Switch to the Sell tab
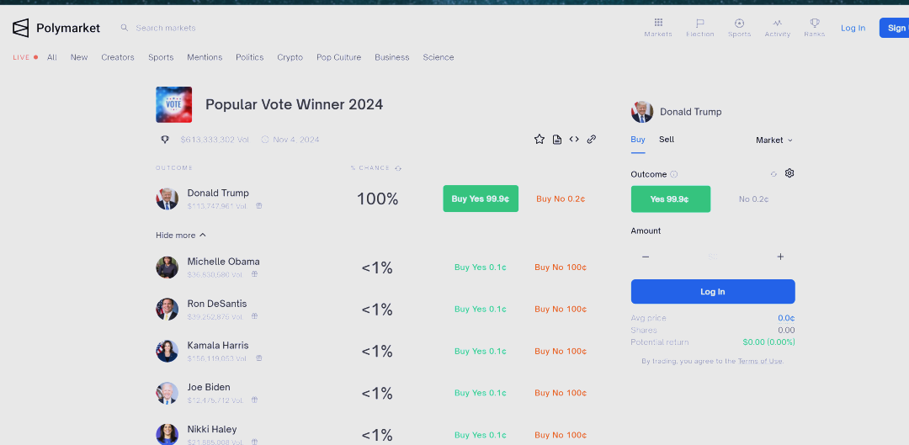The width and height of the screenshot is (909, 445). click(x=667, y=140)
